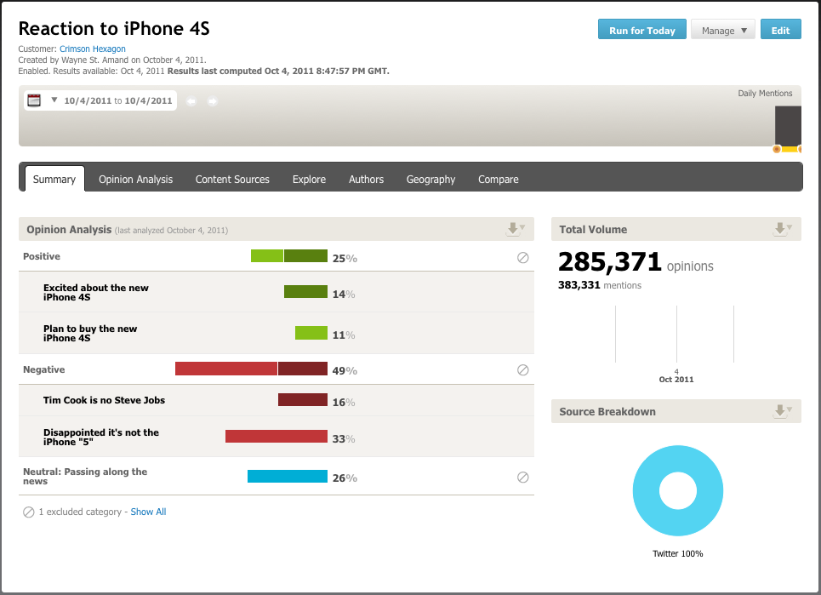
Task: Click the excluded category circle-slash icon
Action: (x=29, y=512)
